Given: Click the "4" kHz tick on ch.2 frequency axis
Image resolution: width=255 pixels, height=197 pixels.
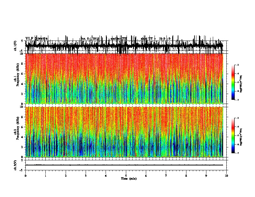Looking at the screenshot, I should [x=23, y=137].
